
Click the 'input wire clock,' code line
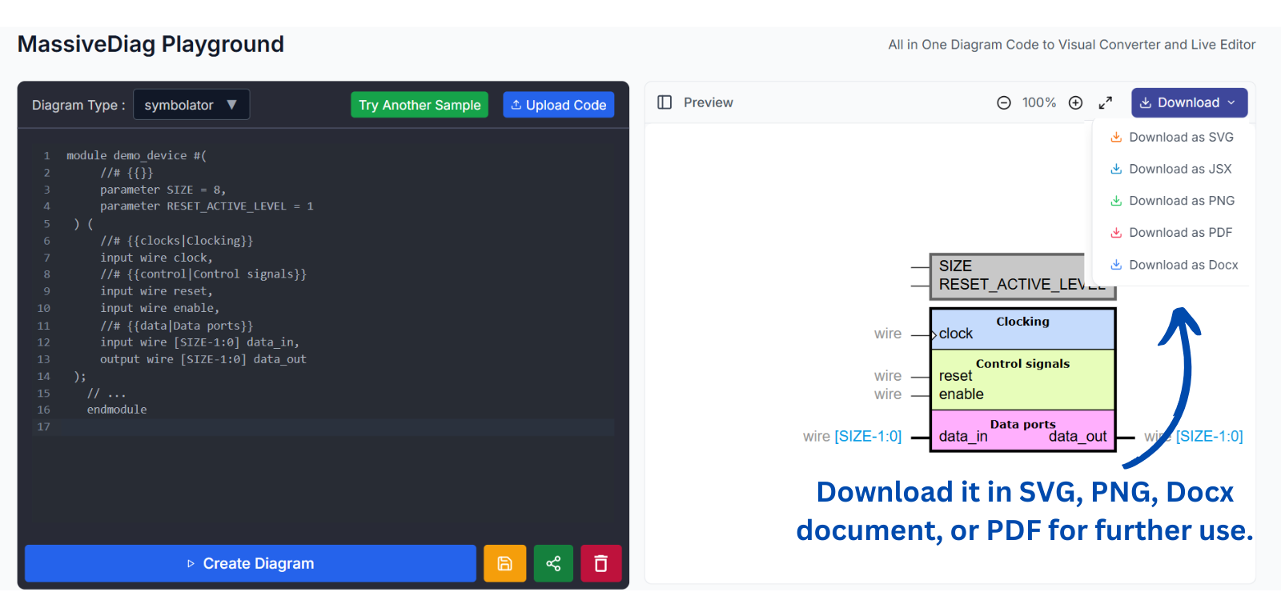coord(156,258)
